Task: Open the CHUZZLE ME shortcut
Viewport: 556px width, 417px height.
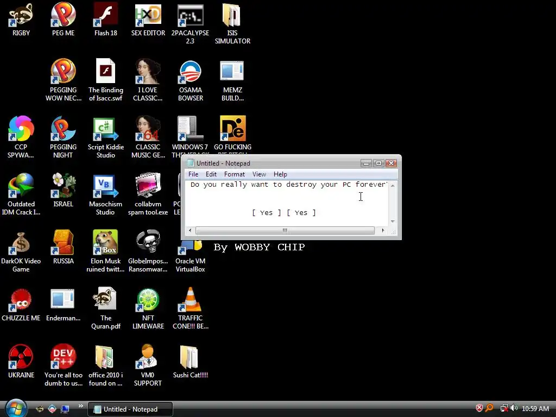Action: pyautogui.click(x=21, y=305)
